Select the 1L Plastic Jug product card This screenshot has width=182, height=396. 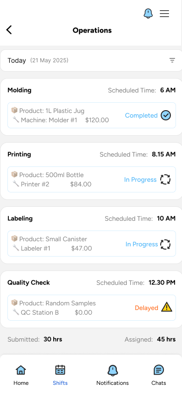click(x=92, y=115)
